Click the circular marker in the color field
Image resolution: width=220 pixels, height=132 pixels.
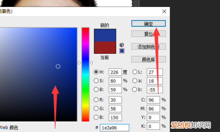click(x=58, y=66)
